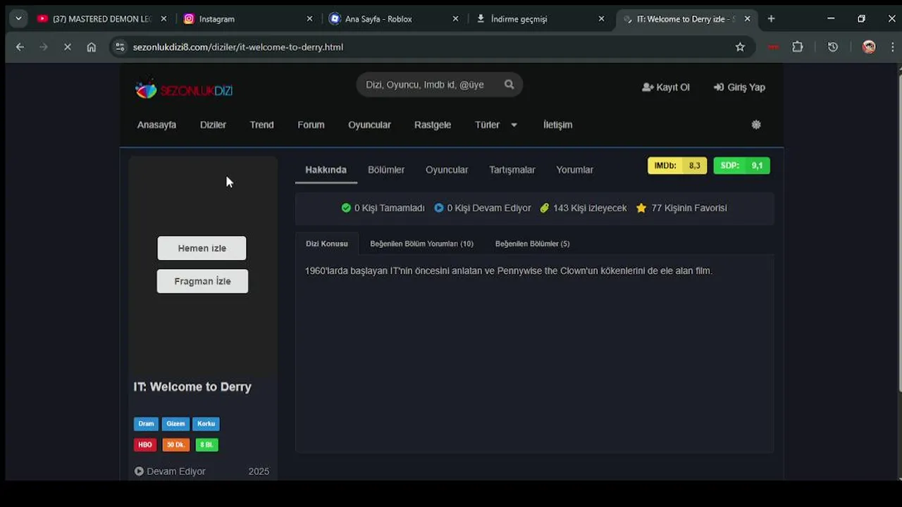The width and height of the screenshot is (902, 507).
Task: Click the series description text
Action: coord(508,270)
